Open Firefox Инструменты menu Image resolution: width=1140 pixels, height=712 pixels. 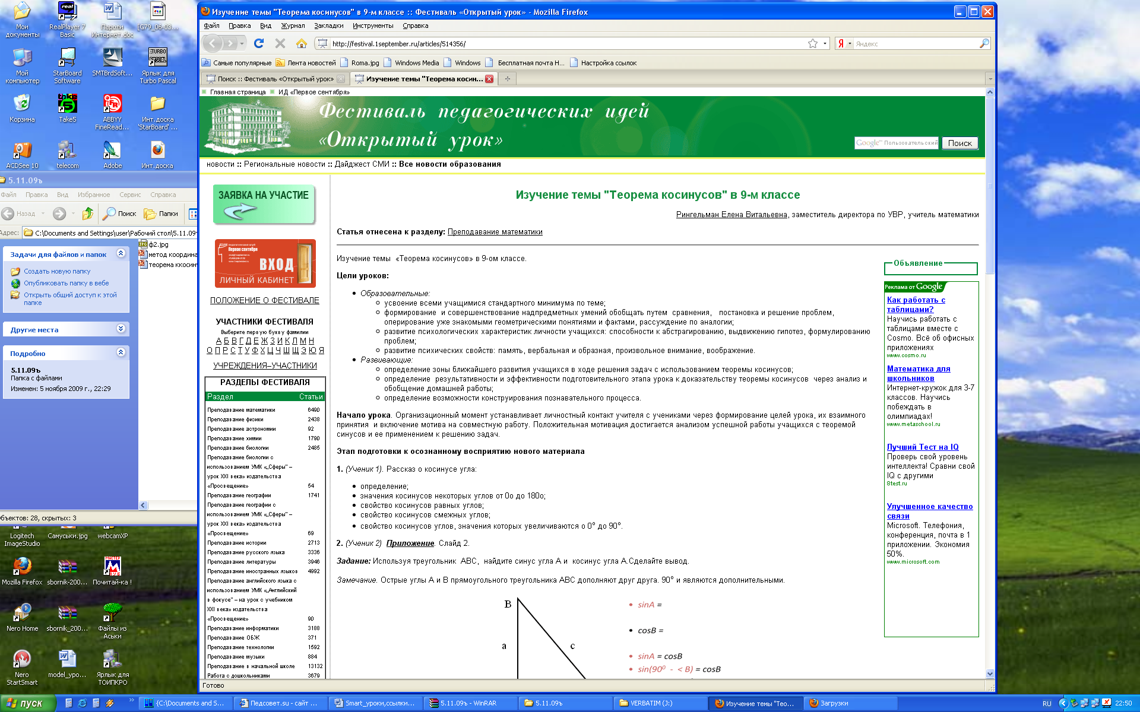pos(373,26)
